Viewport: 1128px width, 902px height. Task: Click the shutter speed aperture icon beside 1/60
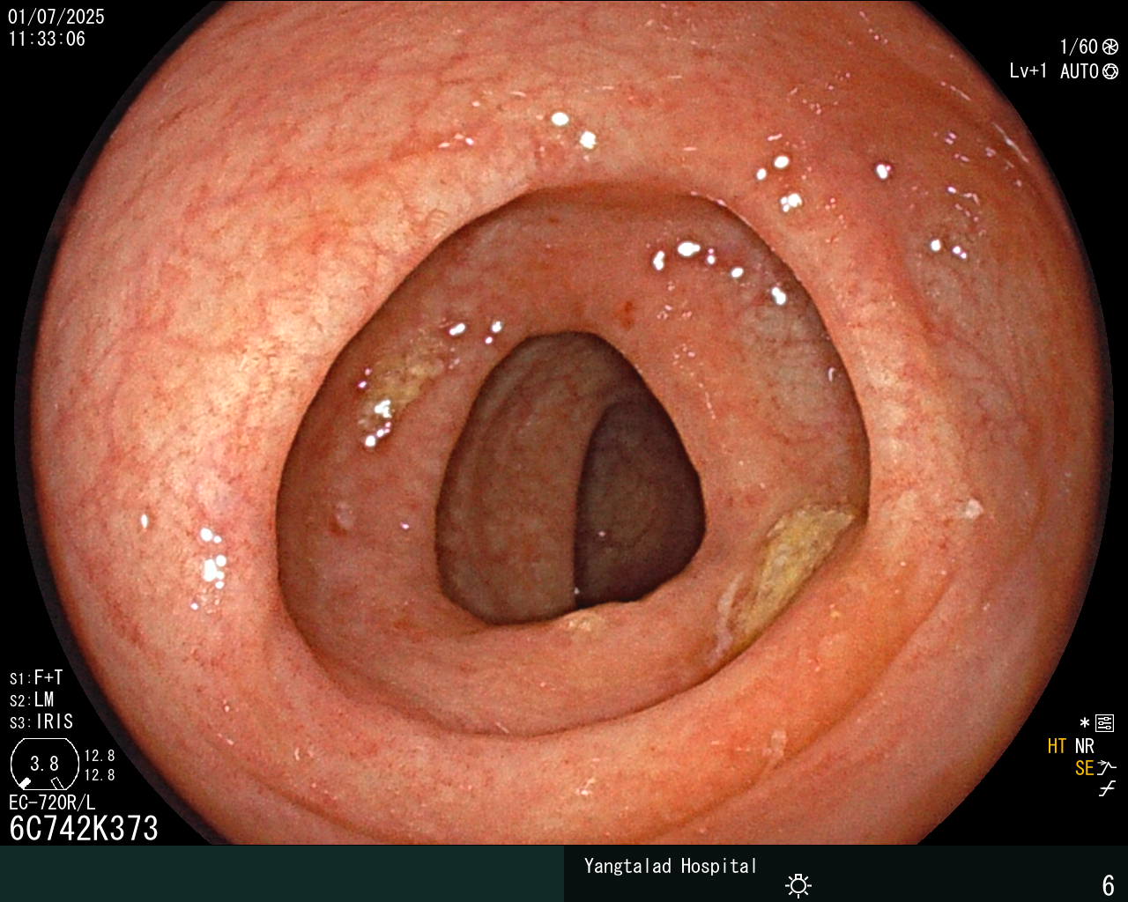coord(1110,48)
